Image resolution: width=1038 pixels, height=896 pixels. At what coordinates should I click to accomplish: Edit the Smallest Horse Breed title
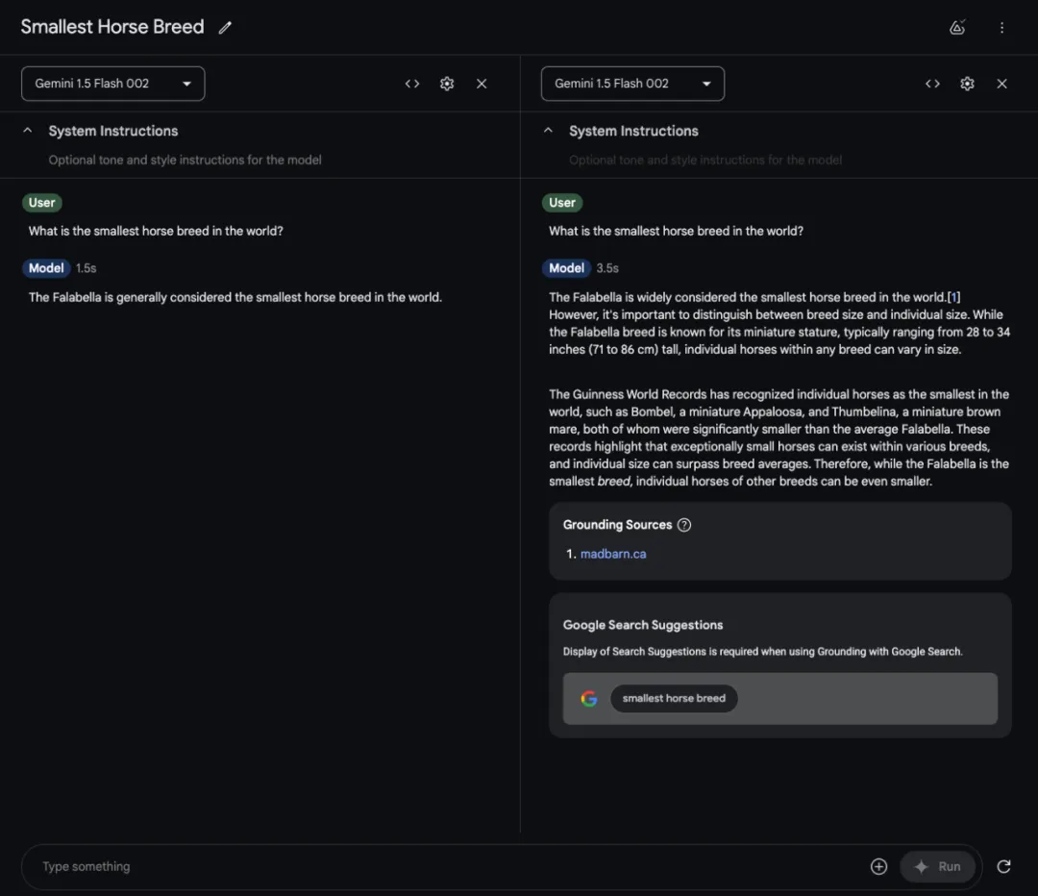coord(225,27)
